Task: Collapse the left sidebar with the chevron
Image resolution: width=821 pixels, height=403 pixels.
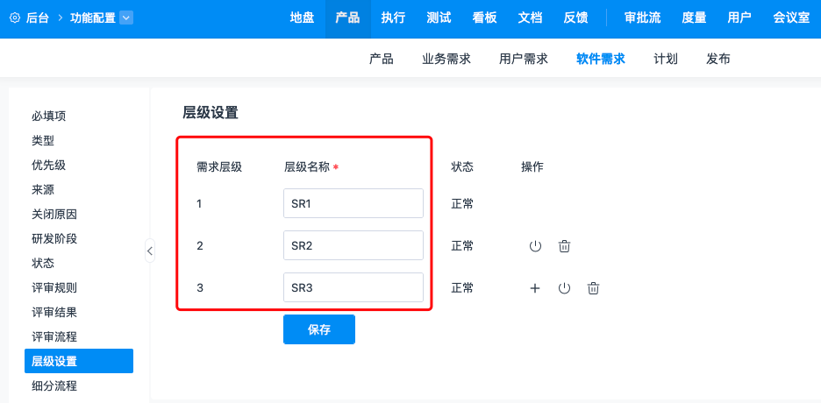Action: [150, 251]
